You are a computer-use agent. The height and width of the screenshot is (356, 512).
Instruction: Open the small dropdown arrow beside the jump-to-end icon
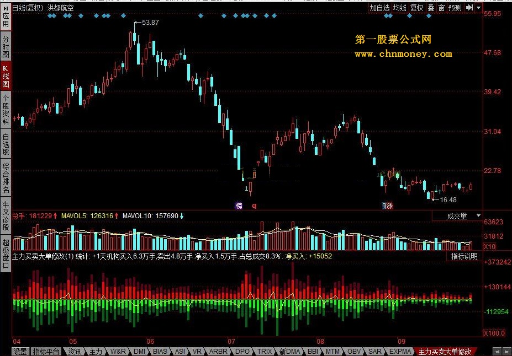tap(478, 8)
